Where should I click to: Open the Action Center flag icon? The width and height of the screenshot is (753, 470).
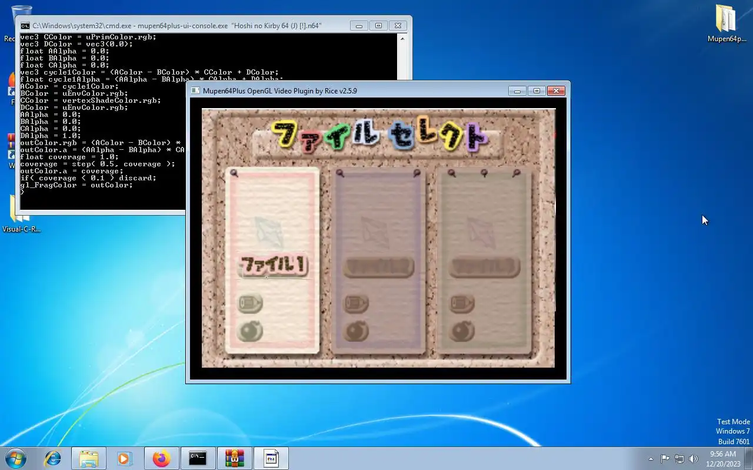click(x=665, y=459)
